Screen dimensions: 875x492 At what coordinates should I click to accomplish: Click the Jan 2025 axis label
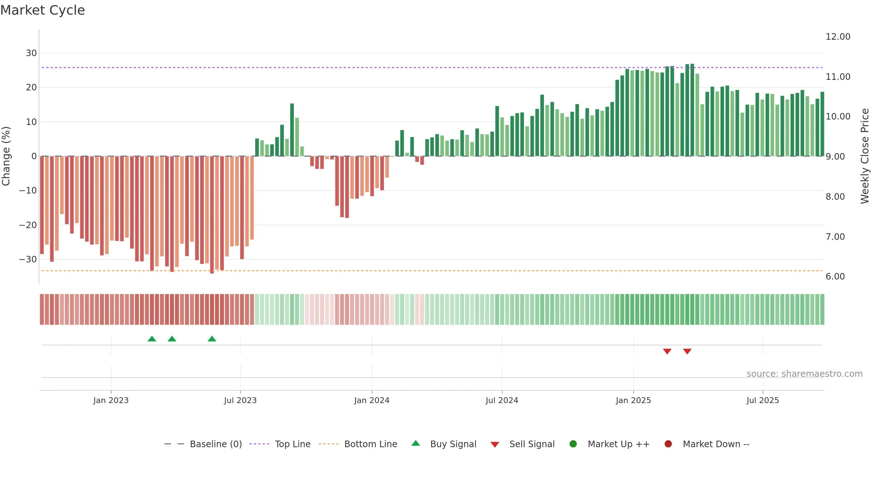tap(633, 401)
